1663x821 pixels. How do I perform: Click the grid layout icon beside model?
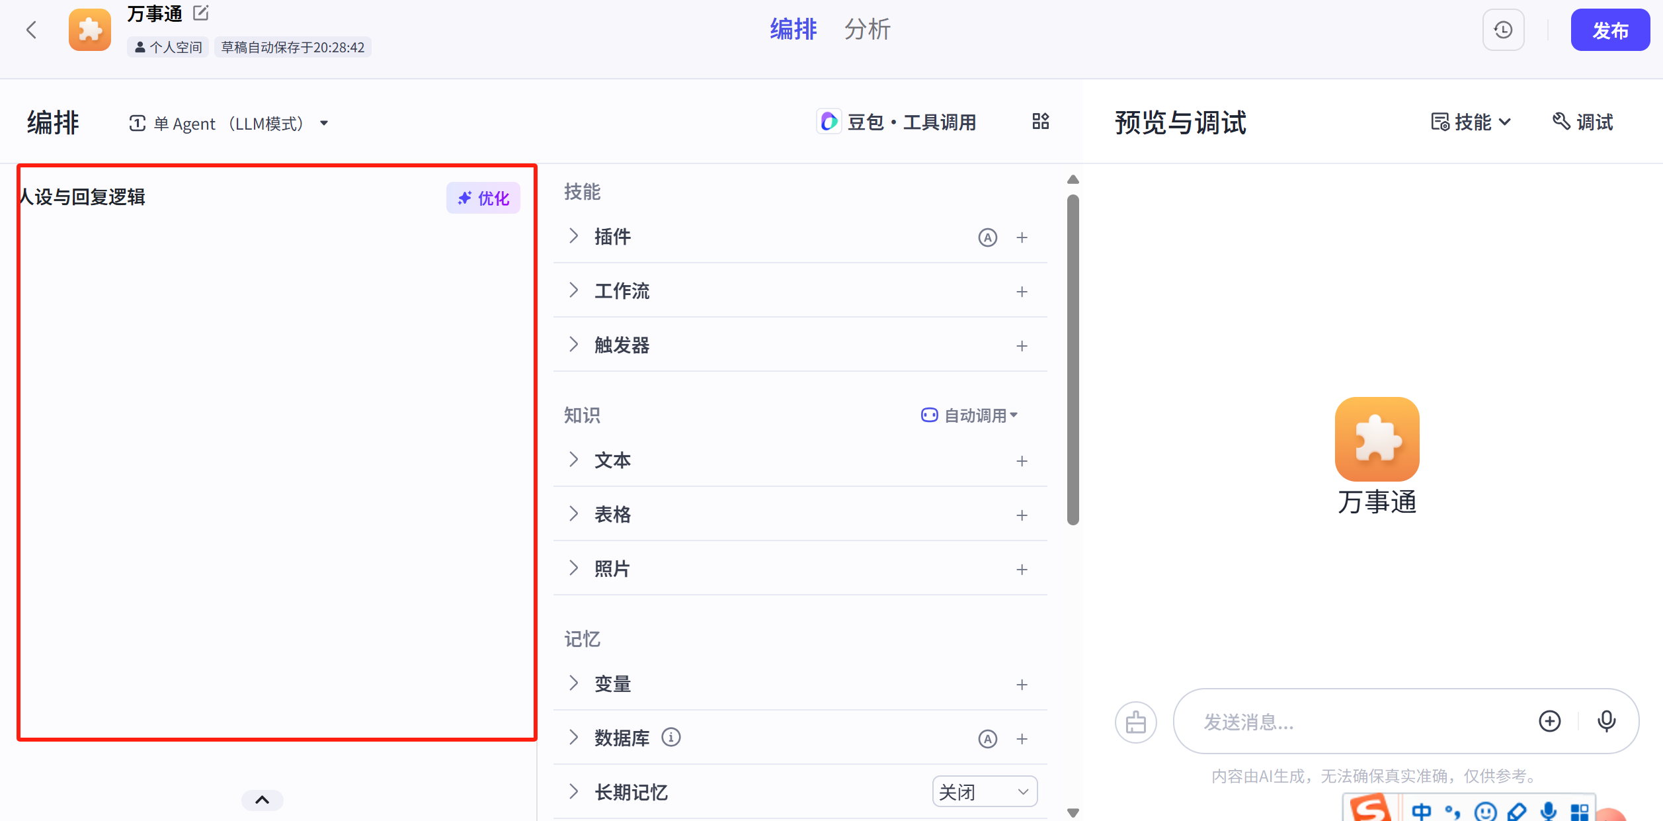tap(1040, 122)
